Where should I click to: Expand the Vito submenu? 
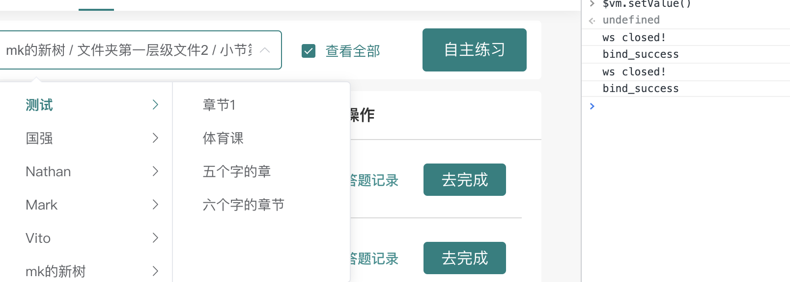tap(155, 238)
